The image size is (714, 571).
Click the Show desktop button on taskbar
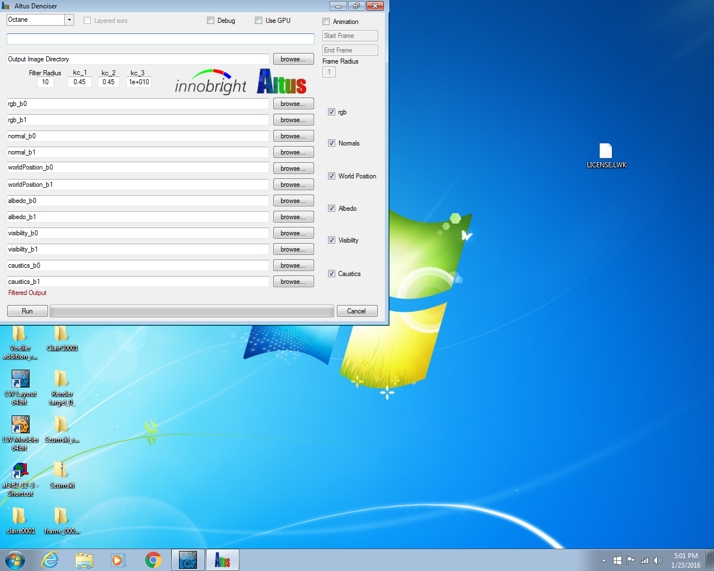[710, 560]
